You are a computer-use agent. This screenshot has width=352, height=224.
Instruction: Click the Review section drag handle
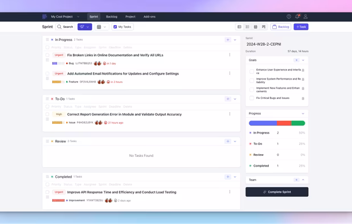pyautogui.click(x=47, y=141)
